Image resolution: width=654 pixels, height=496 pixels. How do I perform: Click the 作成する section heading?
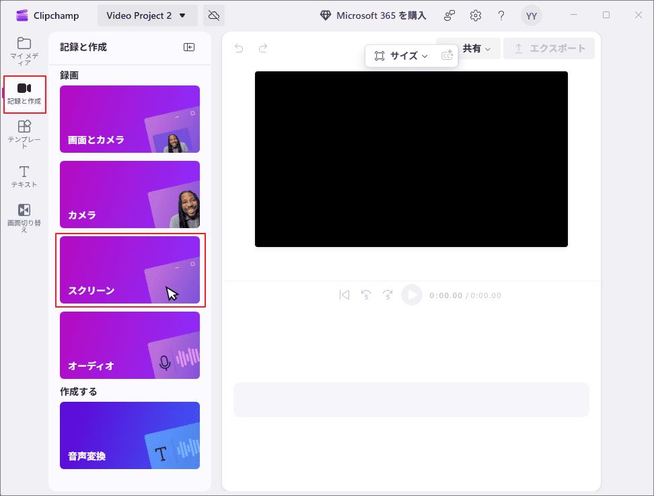(x=79, y=392)
